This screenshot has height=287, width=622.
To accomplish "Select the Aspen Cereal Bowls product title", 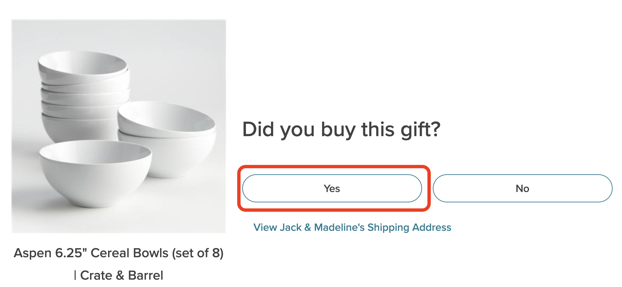I will click(118, 253).
